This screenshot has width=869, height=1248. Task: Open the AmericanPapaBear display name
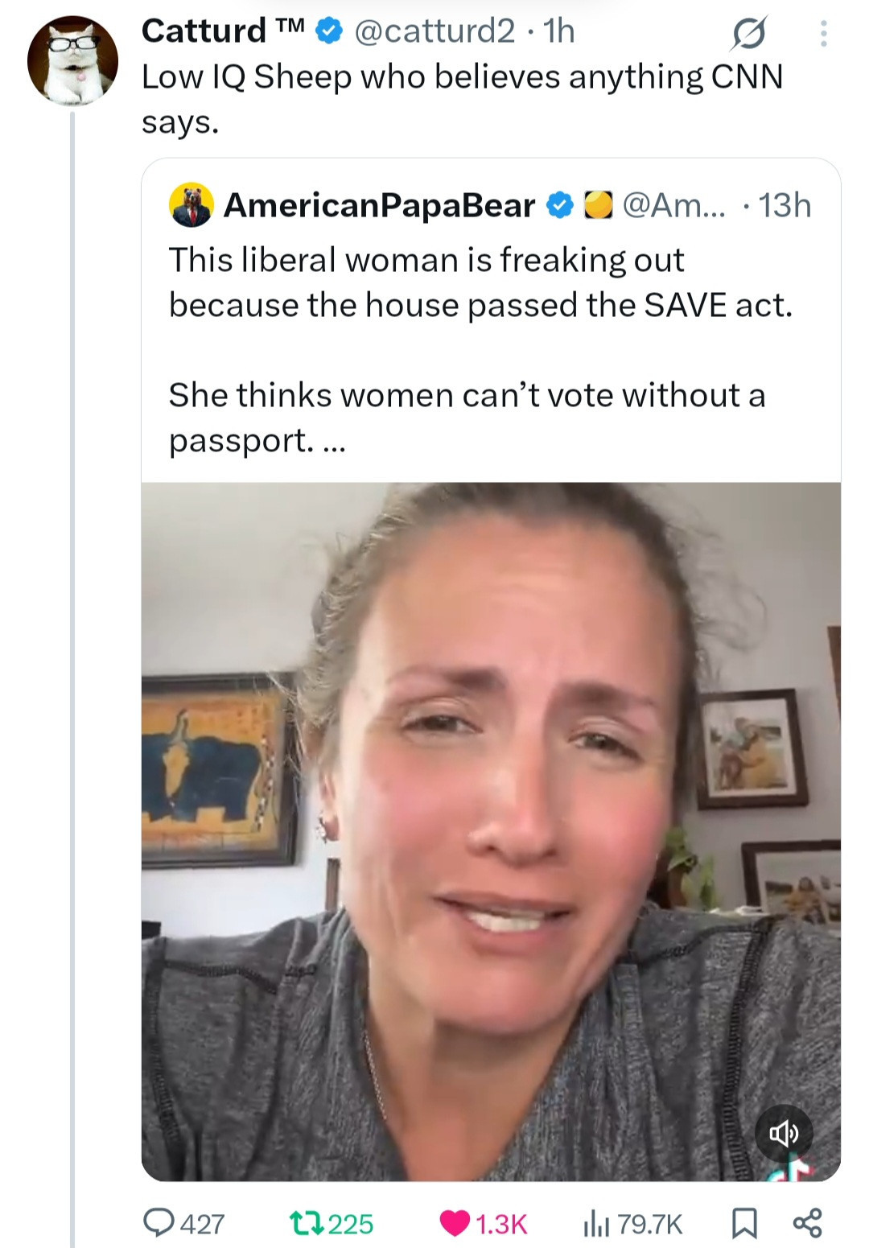(x=379, y=205)
